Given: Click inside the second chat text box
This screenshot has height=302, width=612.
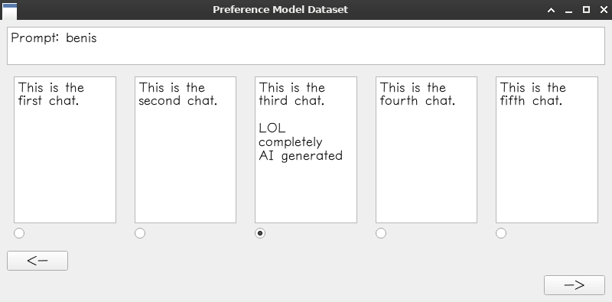Looking at the screenshot, I should [185, 150].
